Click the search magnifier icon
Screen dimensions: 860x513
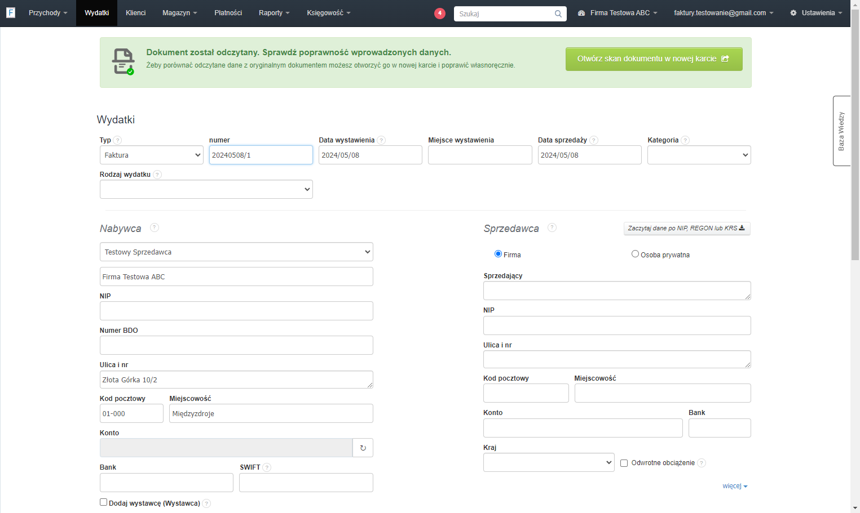coord(558,14)
